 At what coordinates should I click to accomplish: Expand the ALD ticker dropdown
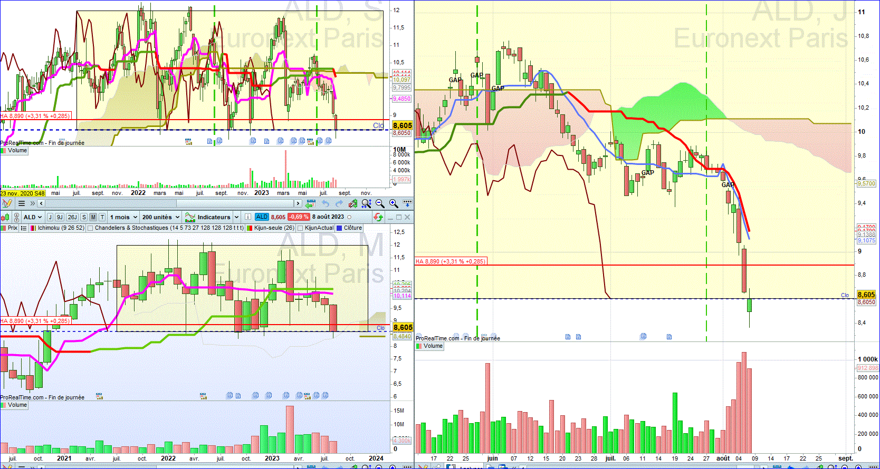(x=32, y=217)
